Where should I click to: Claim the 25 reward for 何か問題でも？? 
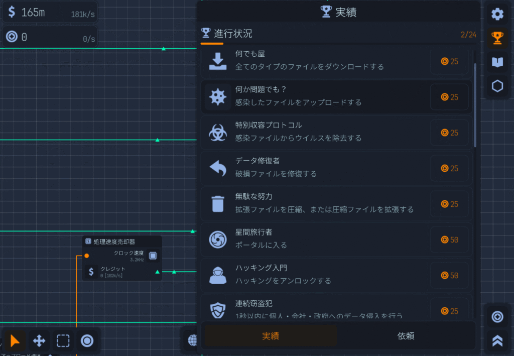[x=449, y=97]
